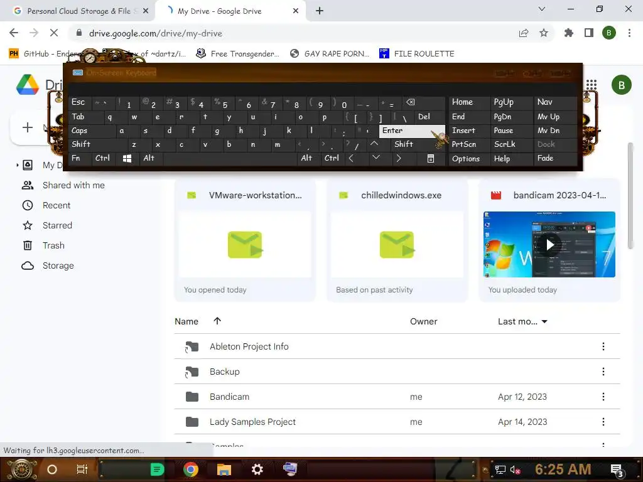
Task: Toggle the Chrome side panel icon
Action: tap(589, 33)
